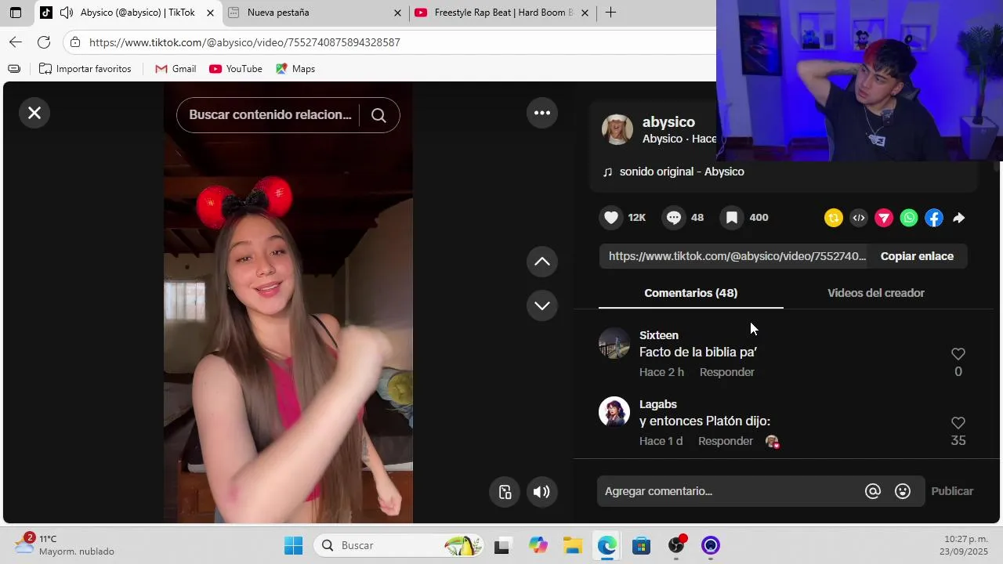Screen dimensions: 1003x564
Task: Close the Nueva pestaña tab
Action: tap(397, 13)
